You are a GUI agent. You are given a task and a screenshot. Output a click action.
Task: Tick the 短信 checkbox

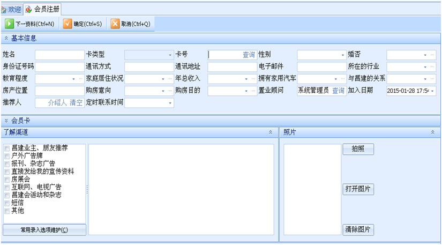(x=6, y=203)
